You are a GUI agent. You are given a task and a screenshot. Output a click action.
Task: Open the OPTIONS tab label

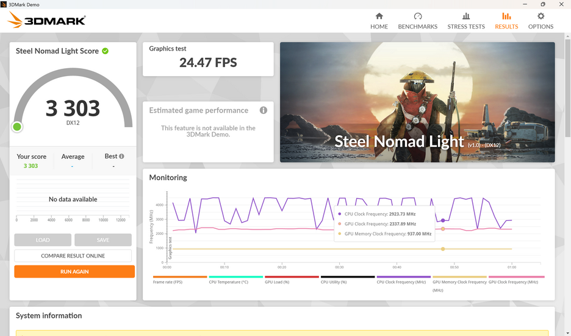[540, 27]
